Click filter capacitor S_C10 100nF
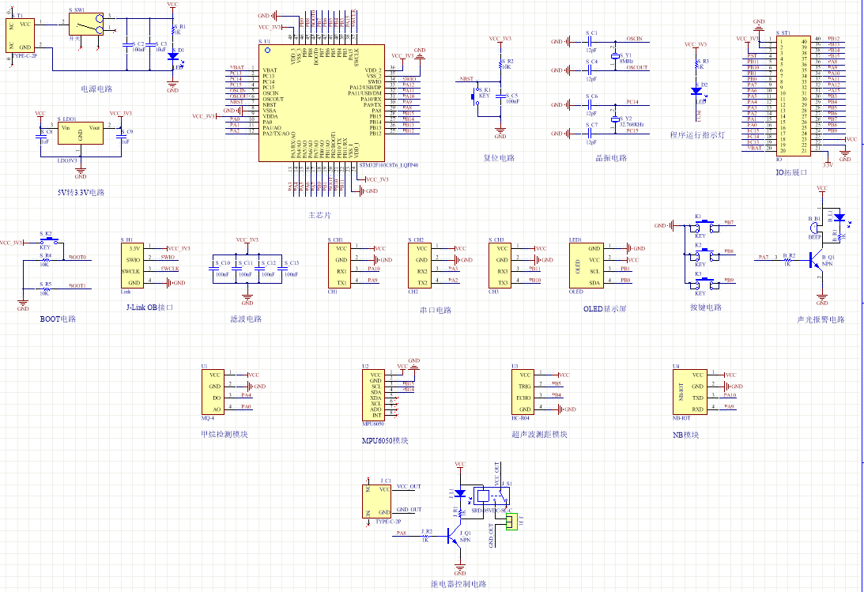This screenshot has height=592, width=864. click(x=213, y=269)
